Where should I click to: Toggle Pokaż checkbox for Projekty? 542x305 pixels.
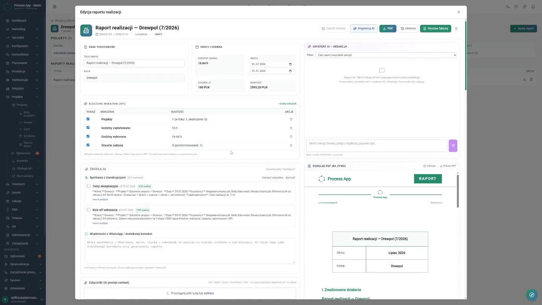(x=88, y=119)
